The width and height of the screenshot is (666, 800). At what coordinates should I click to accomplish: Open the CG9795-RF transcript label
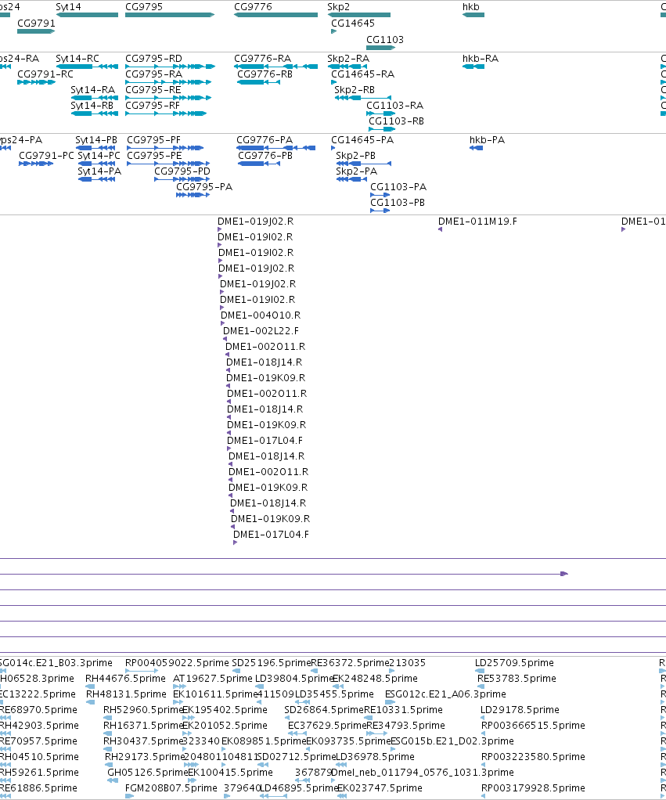point(153,105)
